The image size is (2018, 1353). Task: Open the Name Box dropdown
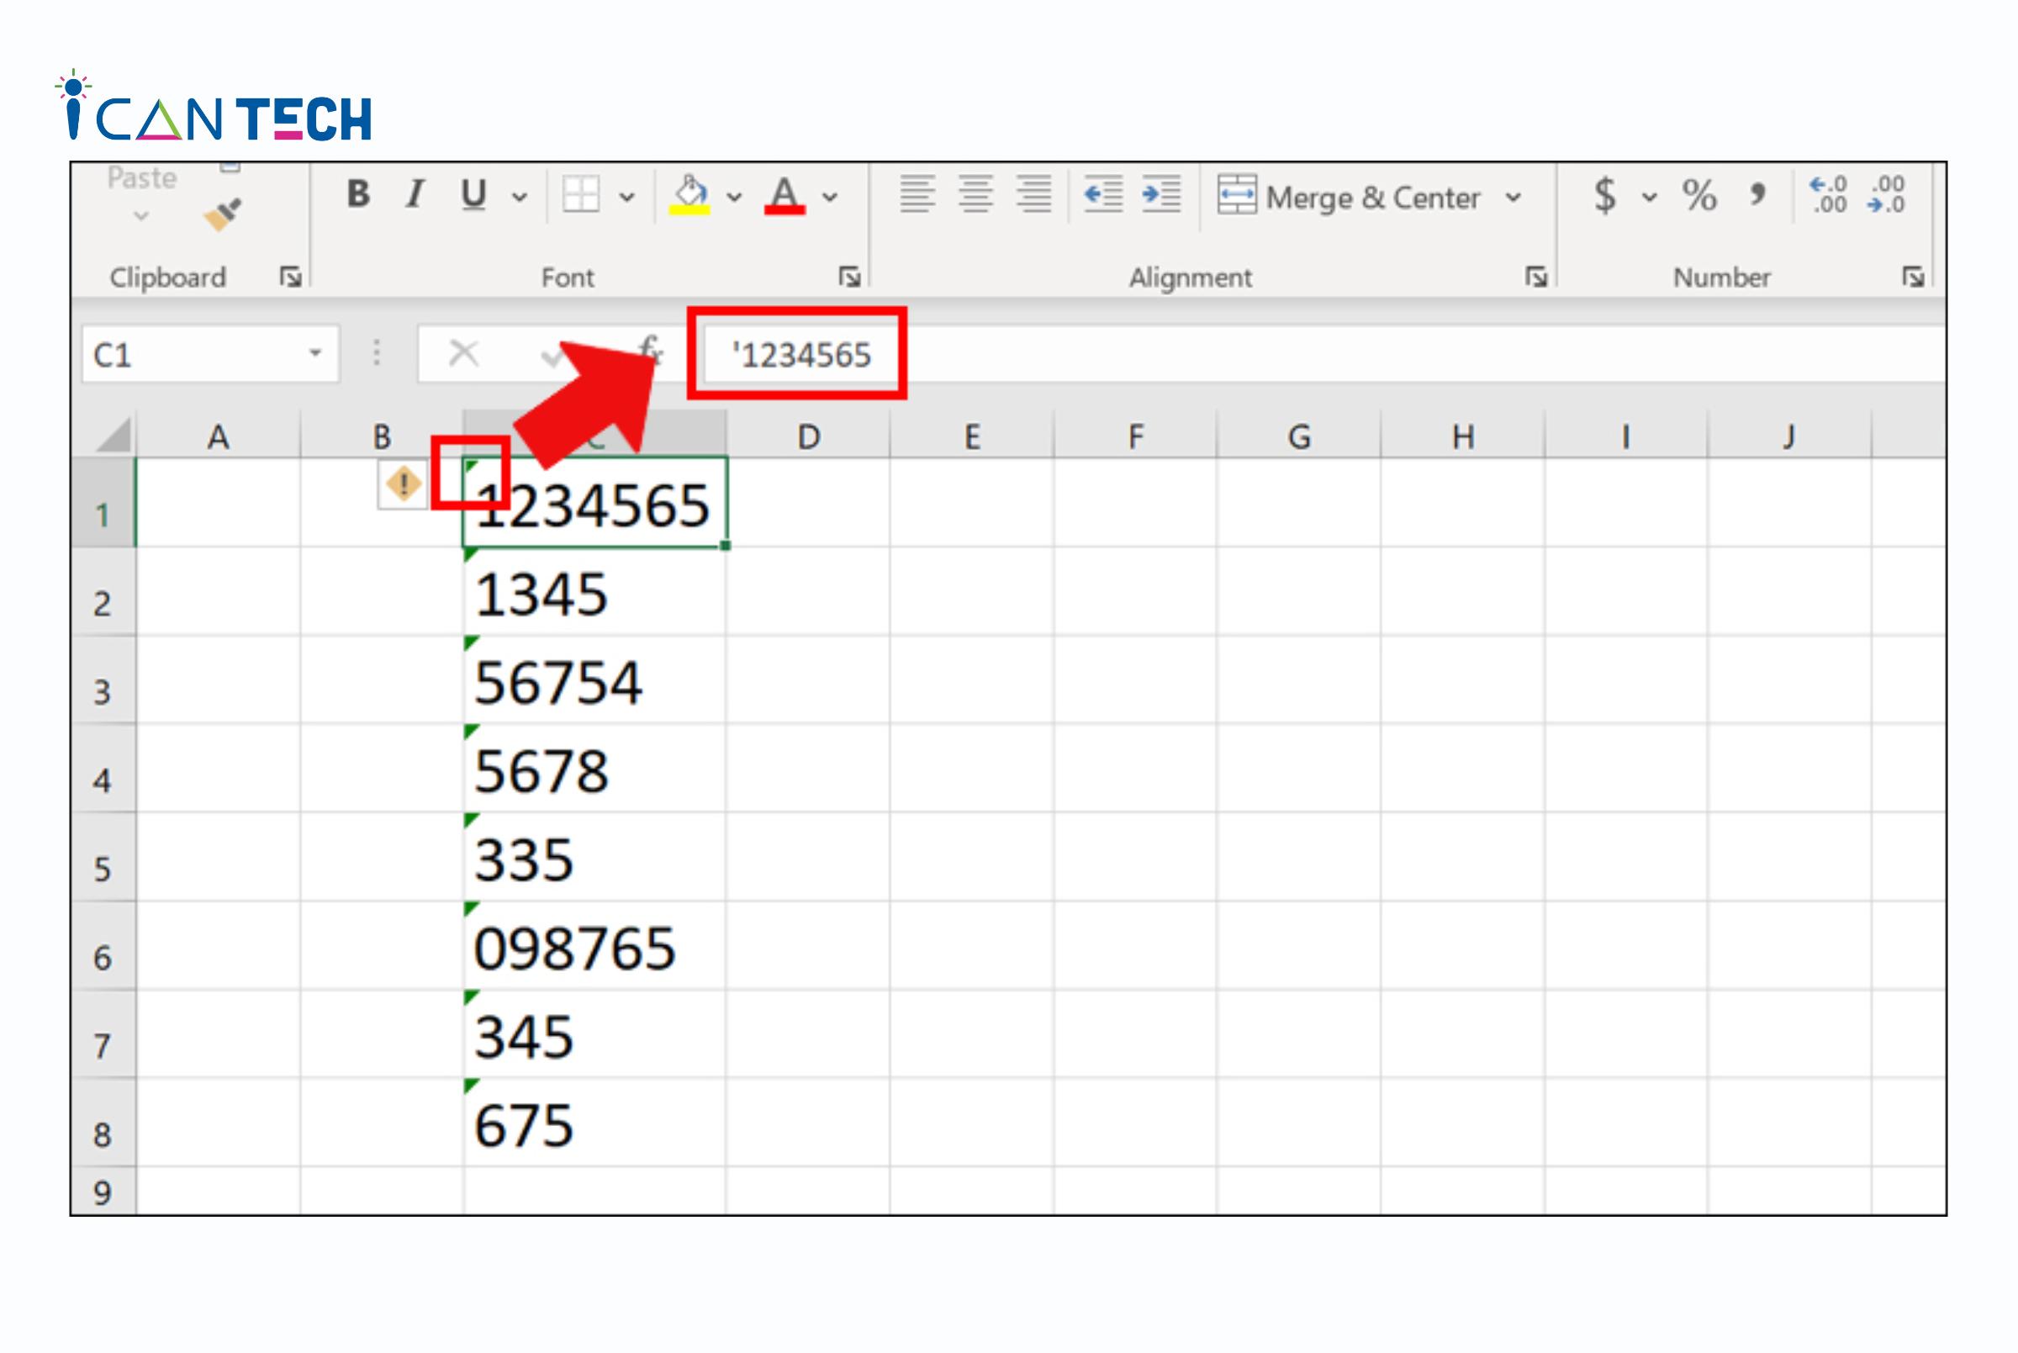pos(316,353)
